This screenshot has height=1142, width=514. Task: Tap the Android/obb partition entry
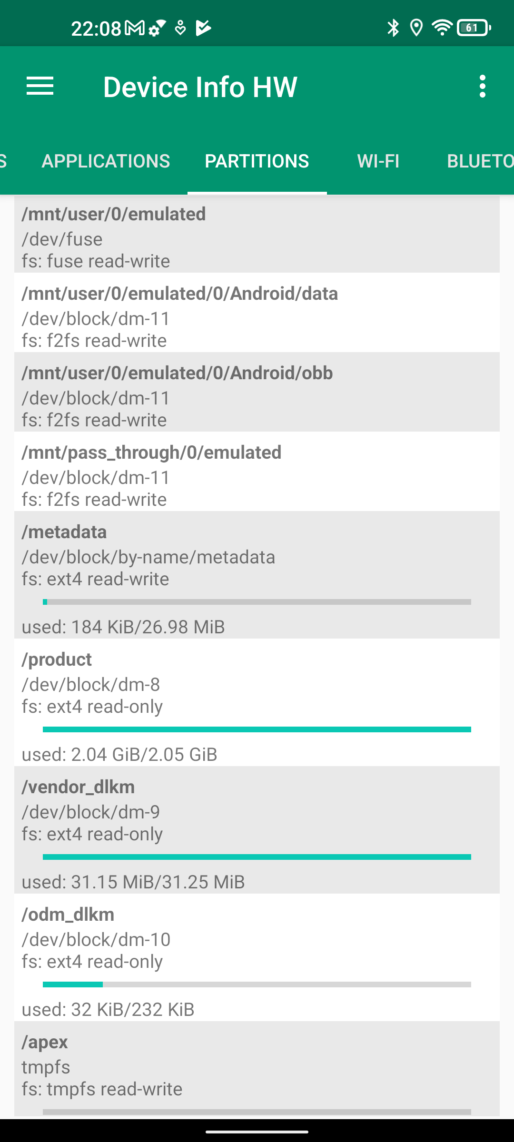[x=257, y=395]
